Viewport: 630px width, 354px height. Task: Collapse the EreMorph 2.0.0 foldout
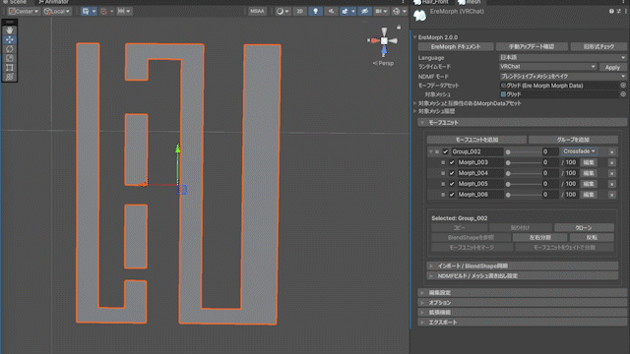point(415,37)
